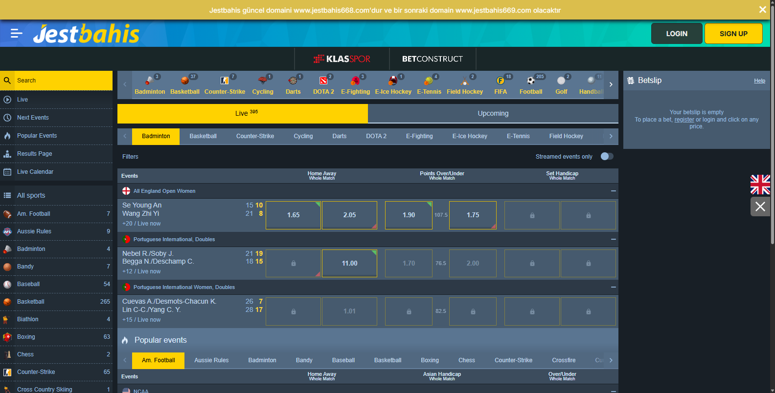The height and width of the screenshot is (393, 775).
Task: Click the SIGN UP button
Action: [x=733, y=34]
